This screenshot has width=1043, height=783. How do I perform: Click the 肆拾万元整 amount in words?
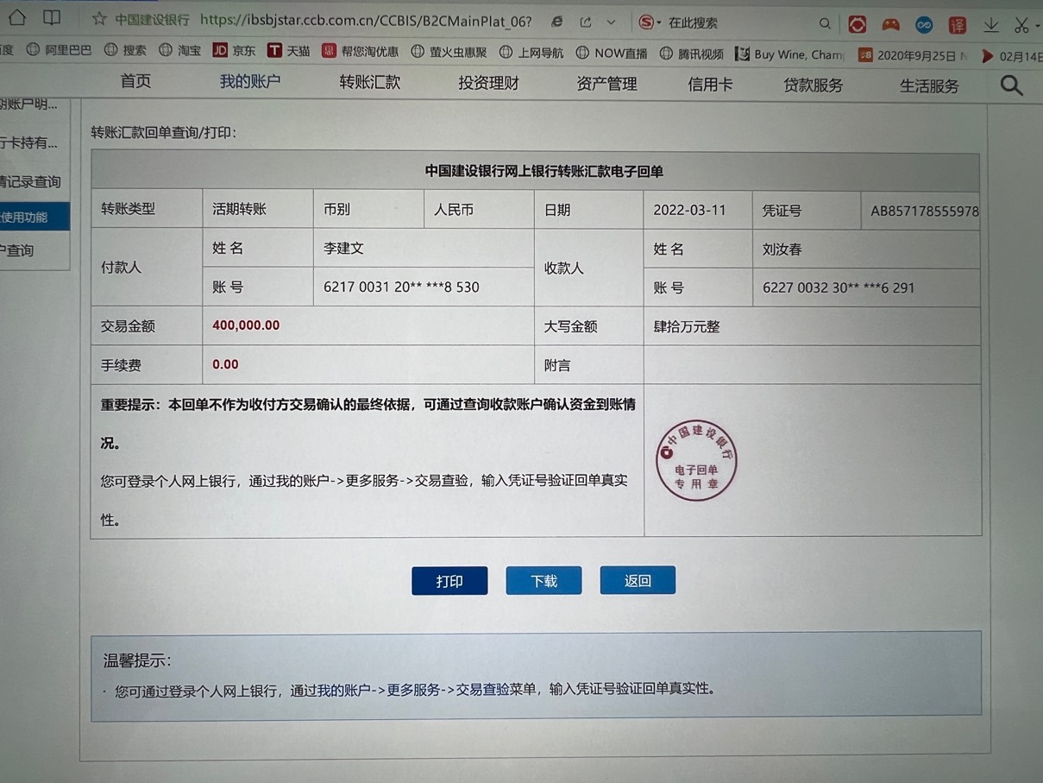687,327
